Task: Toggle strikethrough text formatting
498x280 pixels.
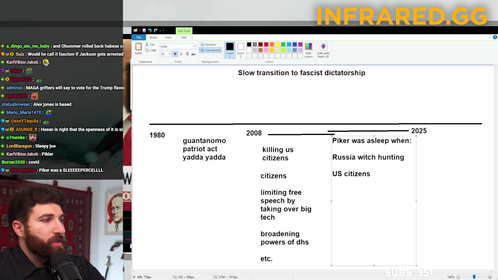Action: click(x=193, y=54)
